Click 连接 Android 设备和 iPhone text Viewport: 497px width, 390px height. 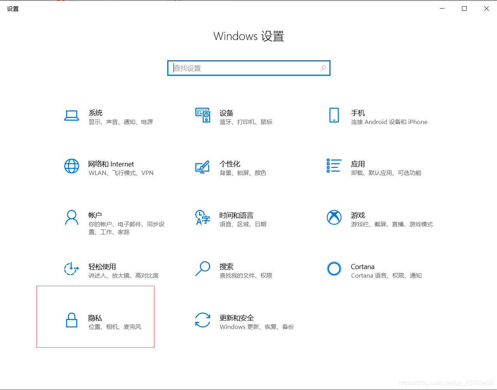pyautogui.click(x=389, y=122)
